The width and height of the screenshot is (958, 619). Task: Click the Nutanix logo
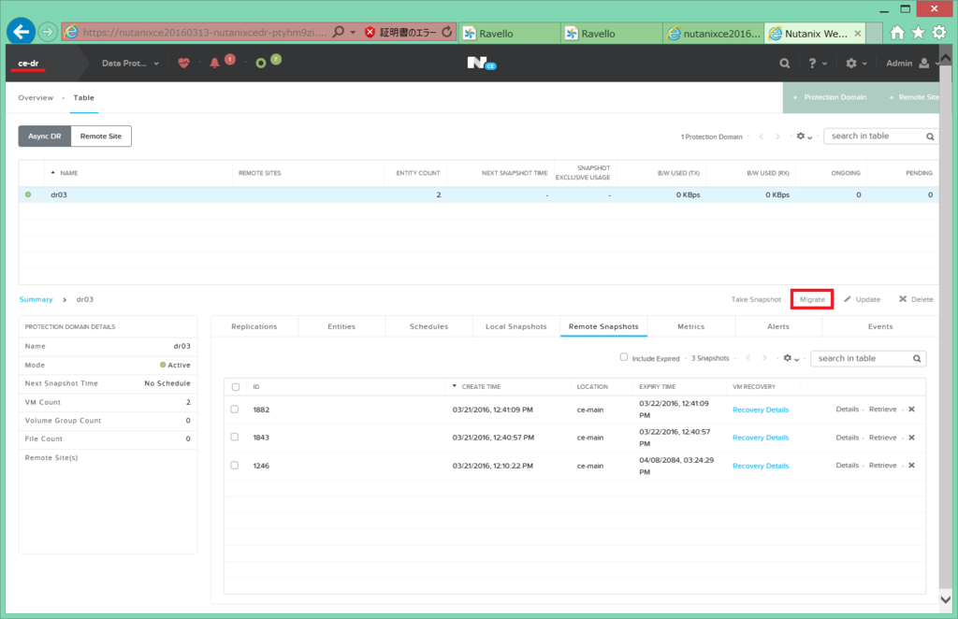point(482,63)
